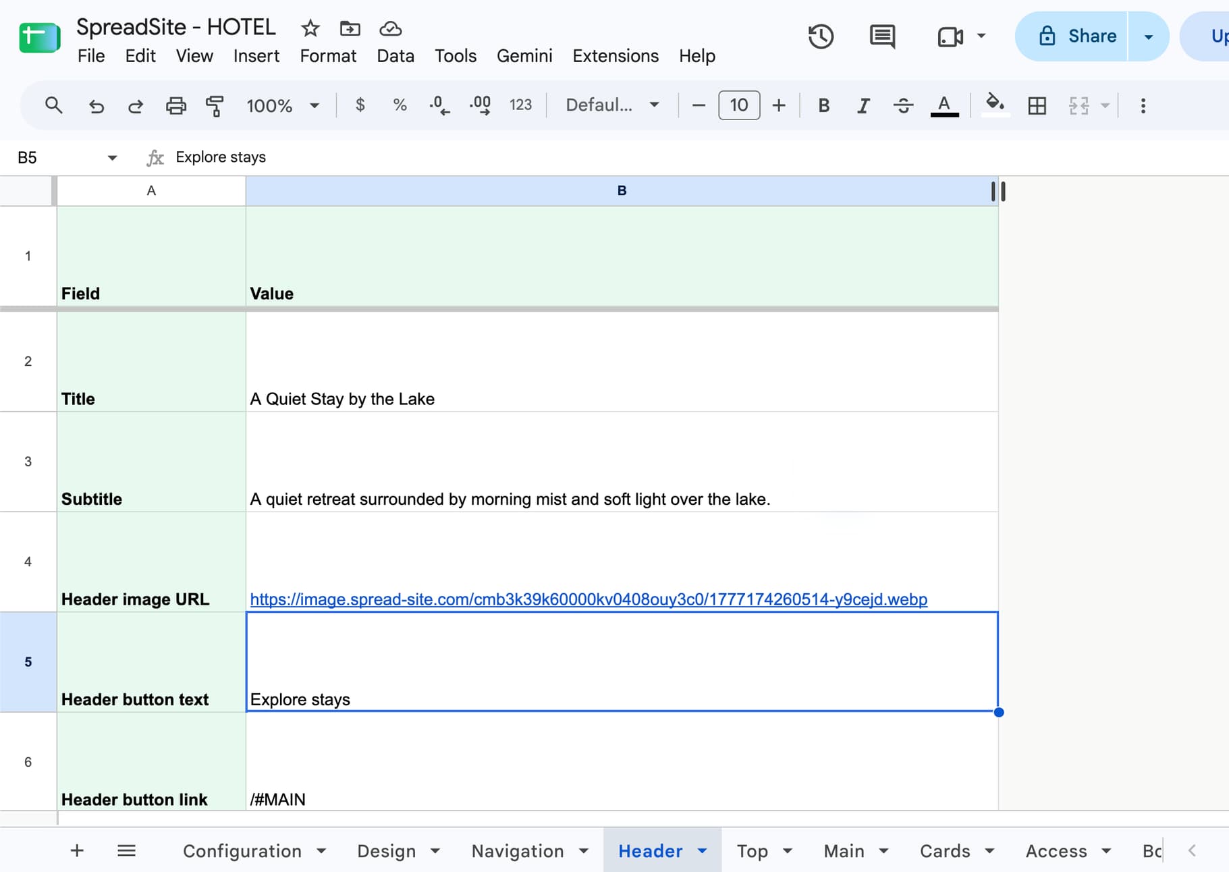The image size is (1229, 872).
Task: Toggle bold formatting
Action: 823,105
